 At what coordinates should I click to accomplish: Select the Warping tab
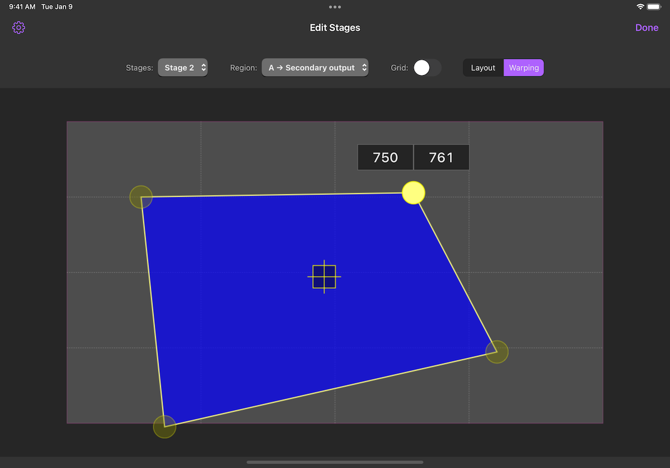tap(523, 67)
